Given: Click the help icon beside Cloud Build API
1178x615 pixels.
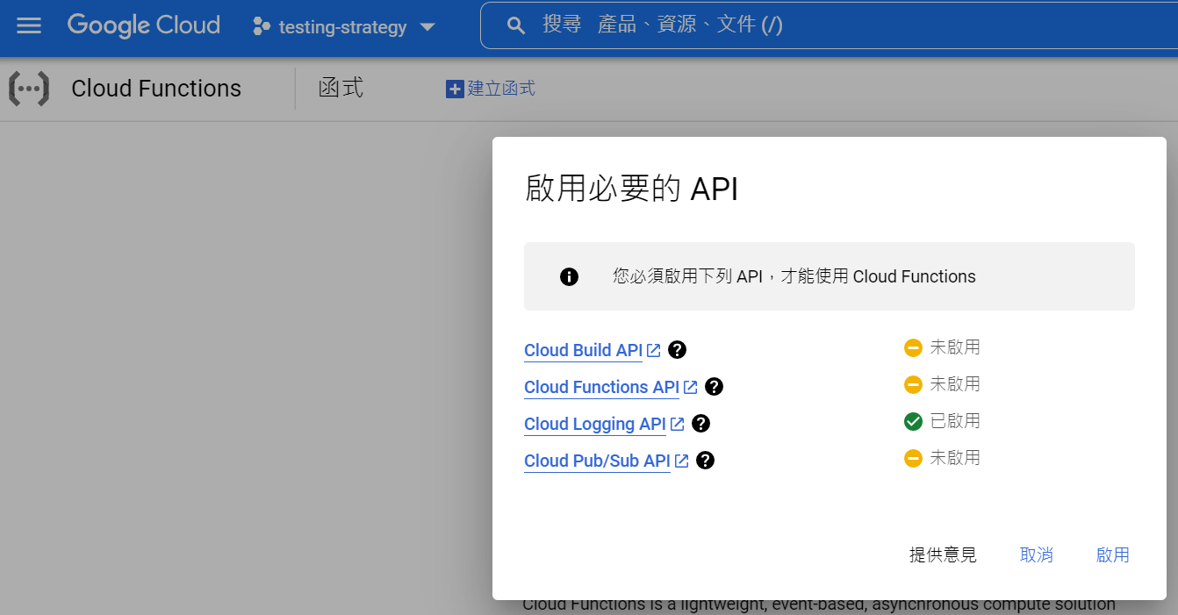Looking at the screenshot, I should [676, 349].
